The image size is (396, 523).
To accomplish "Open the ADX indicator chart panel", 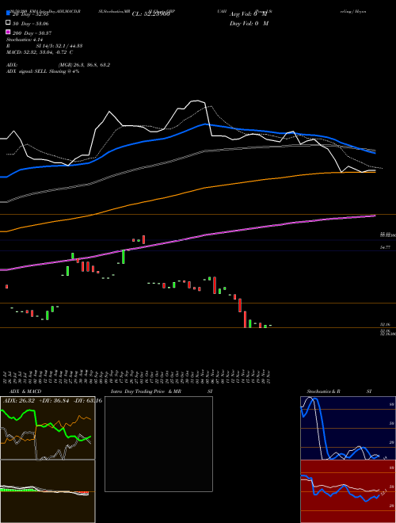I will 48,428.
